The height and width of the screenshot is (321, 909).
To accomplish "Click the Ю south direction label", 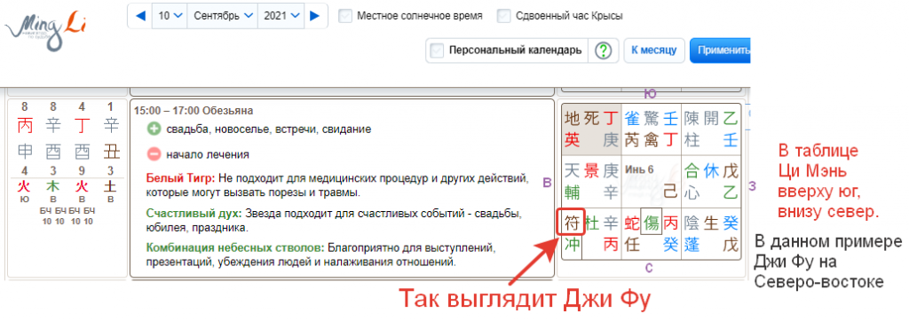I will pyautogui.click(x=651, y=94).
